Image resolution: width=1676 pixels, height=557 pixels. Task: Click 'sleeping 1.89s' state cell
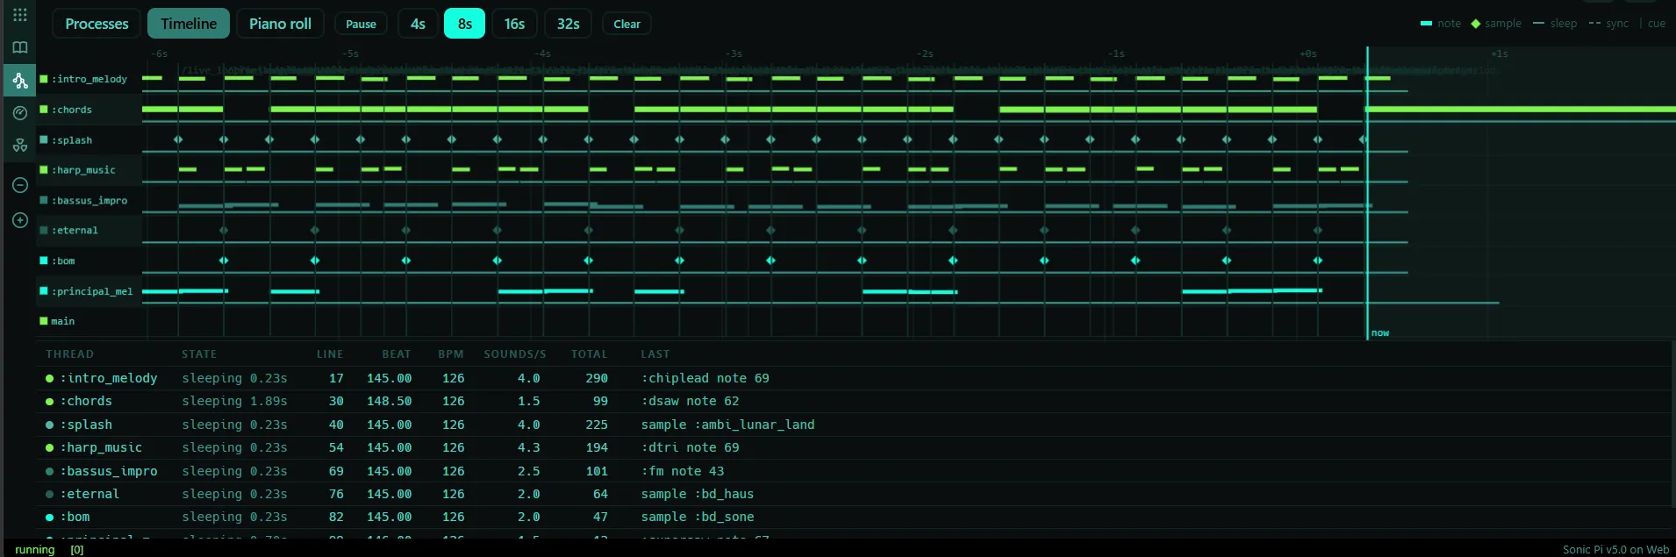click(234, 401)
